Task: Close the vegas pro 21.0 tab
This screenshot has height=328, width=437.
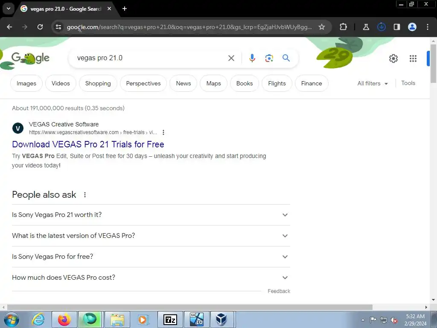Action: pyautogui.click(x=109, y=9)
